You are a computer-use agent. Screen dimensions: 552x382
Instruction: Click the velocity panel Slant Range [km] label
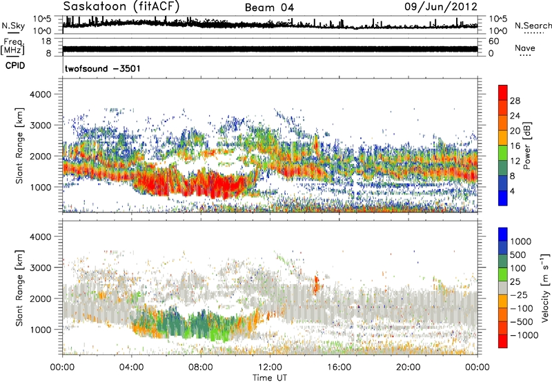19,288
